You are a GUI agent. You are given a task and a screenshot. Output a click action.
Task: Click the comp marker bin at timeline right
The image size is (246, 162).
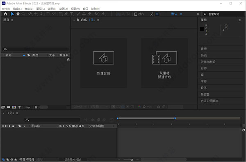(243, 125)
